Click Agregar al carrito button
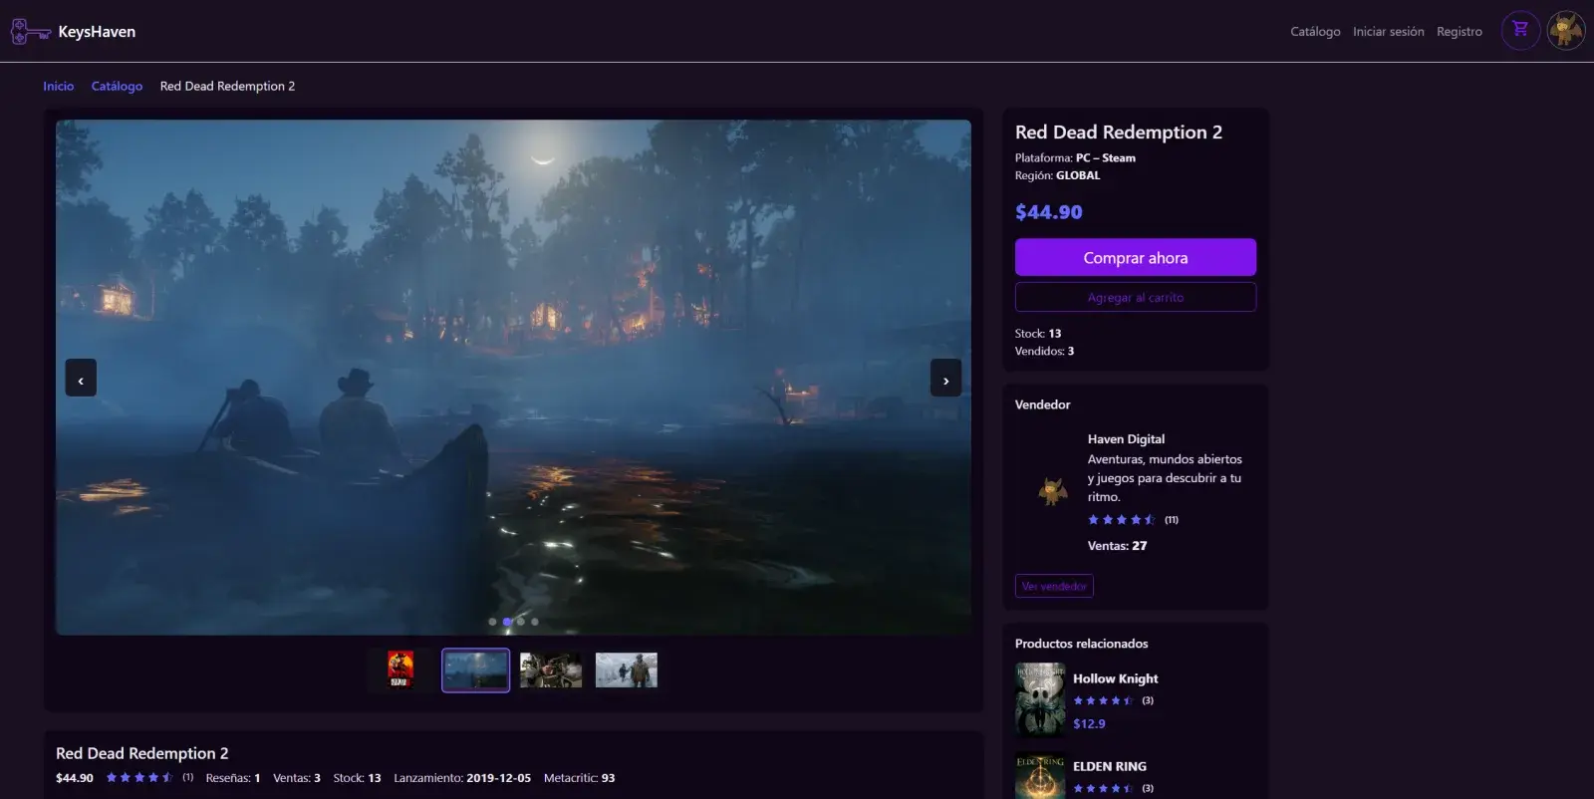 point(1136,297)
